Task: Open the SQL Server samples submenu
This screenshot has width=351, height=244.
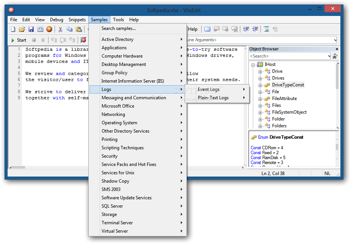Action: point(138,206)
